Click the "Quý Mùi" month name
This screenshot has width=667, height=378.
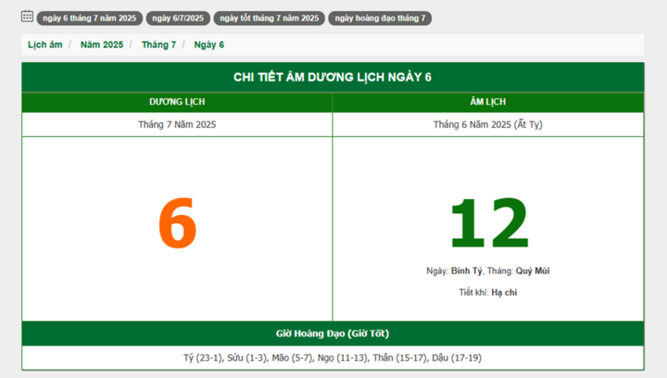[533, 271]
